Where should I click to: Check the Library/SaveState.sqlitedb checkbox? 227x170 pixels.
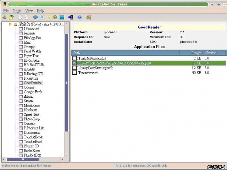pyautogui.click(x=74, y=68)
